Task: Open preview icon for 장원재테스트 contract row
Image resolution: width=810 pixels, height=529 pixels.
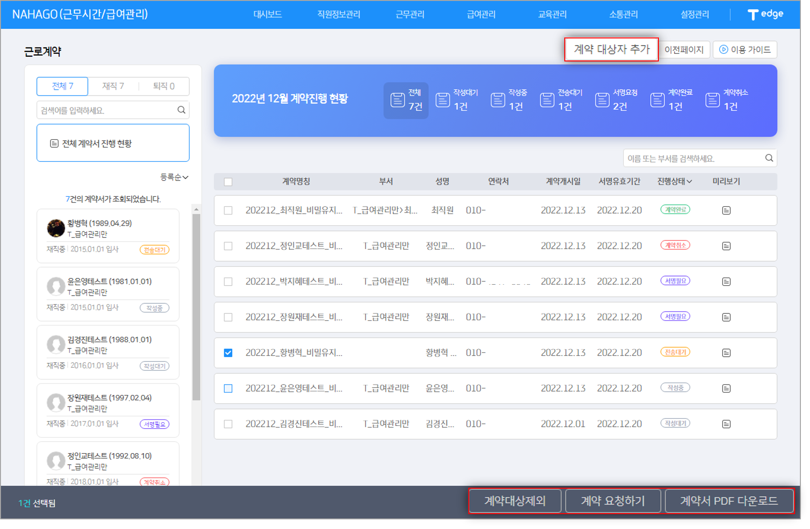Action: (726, 317)
